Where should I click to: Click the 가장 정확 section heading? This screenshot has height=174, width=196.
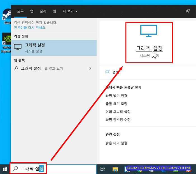[x=21, y=36]
